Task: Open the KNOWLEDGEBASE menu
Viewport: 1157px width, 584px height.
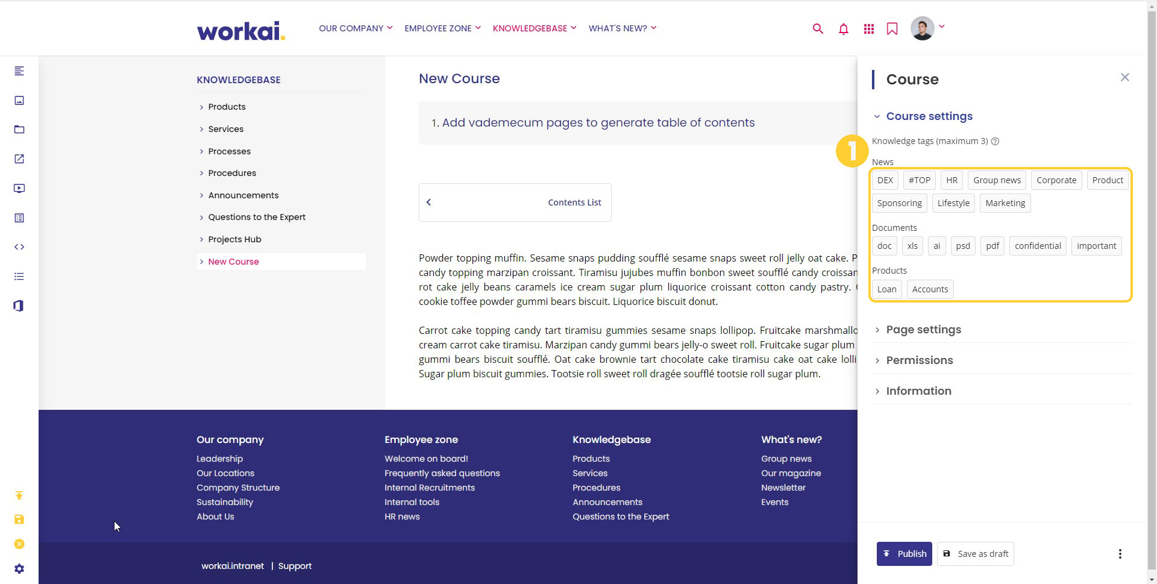Action: pyautogui.click(x=535, y=28)
